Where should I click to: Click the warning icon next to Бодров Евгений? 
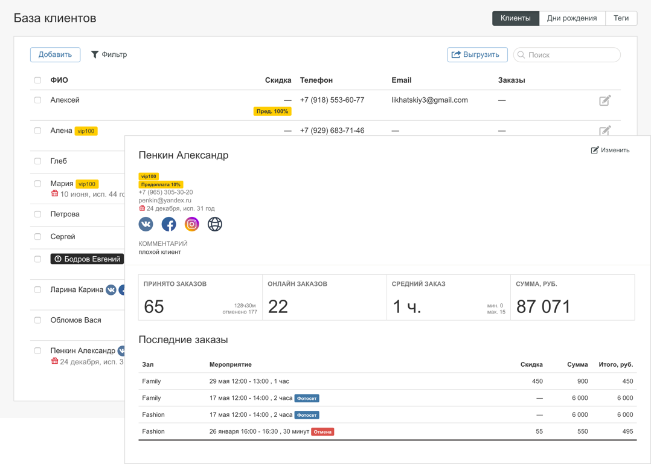[58, 258]
